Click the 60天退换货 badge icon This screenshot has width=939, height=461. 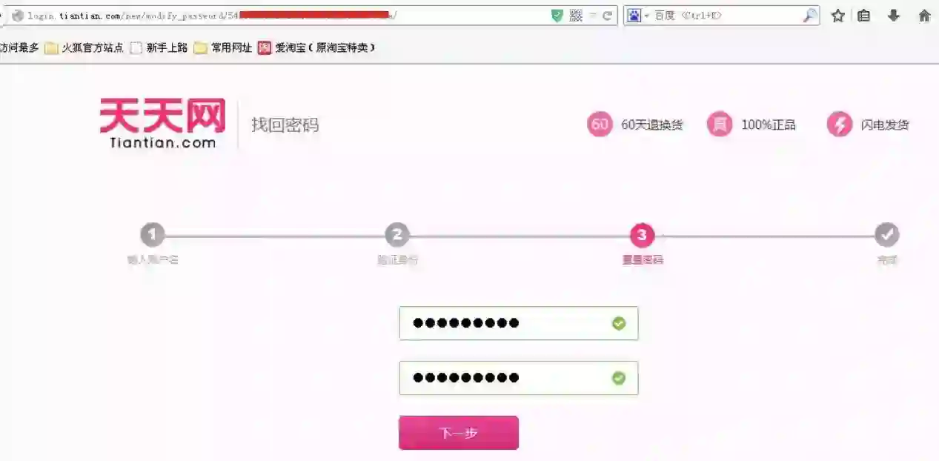[600, 124]
